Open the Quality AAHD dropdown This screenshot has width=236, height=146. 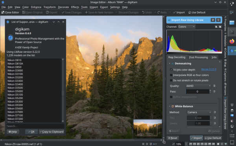coord(199,86)
